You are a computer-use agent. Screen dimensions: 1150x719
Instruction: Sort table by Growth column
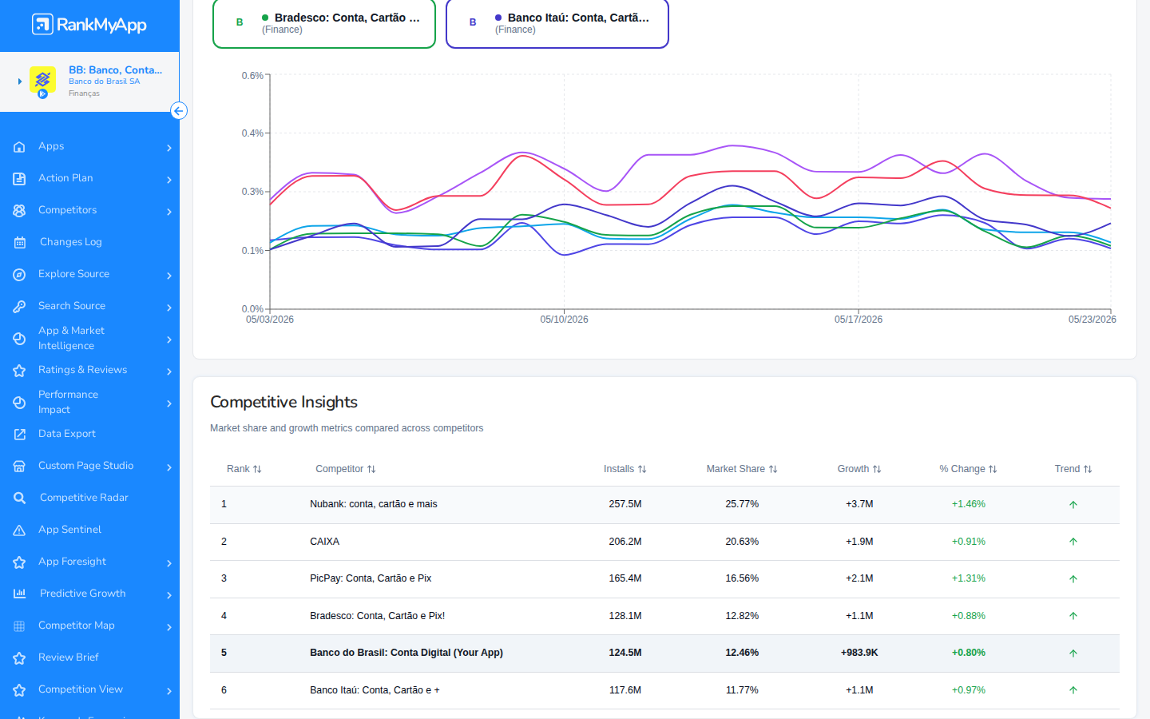click(x=859, y=469)
